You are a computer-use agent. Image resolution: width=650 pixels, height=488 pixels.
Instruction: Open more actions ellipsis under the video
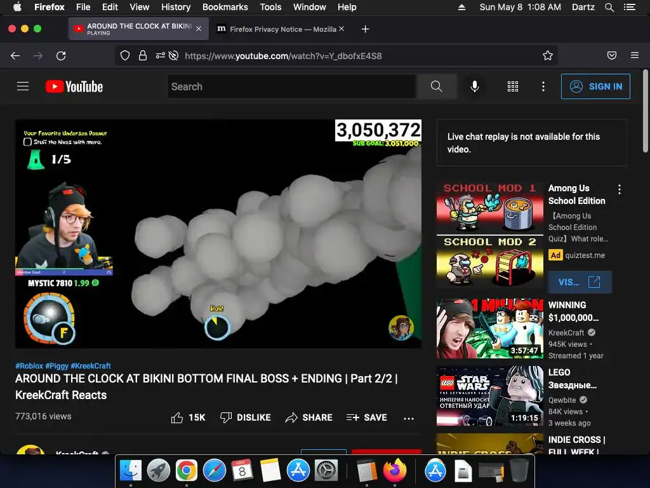point(409,418)
